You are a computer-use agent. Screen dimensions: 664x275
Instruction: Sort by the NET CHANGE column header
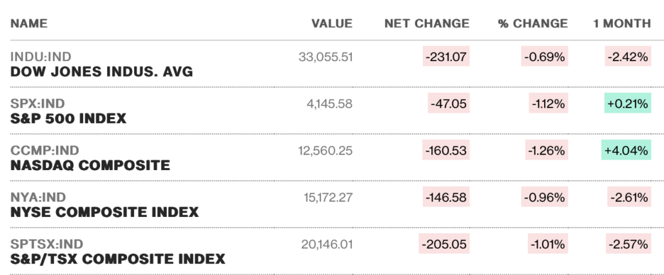pyautogui.click(x=427, y=23)
